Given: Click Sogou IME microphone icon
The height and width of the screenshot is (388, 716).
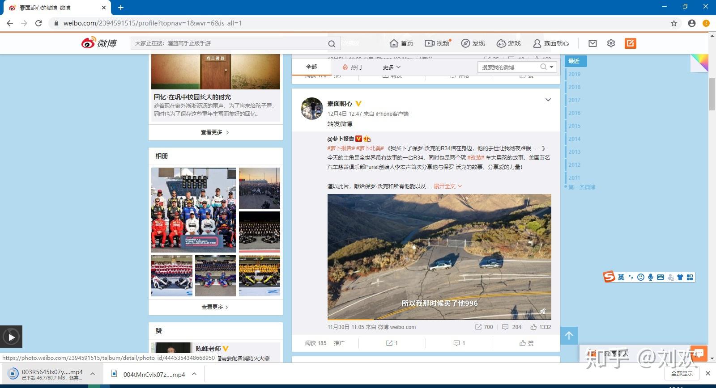Looking at the screenshot, I should [651, 277].
